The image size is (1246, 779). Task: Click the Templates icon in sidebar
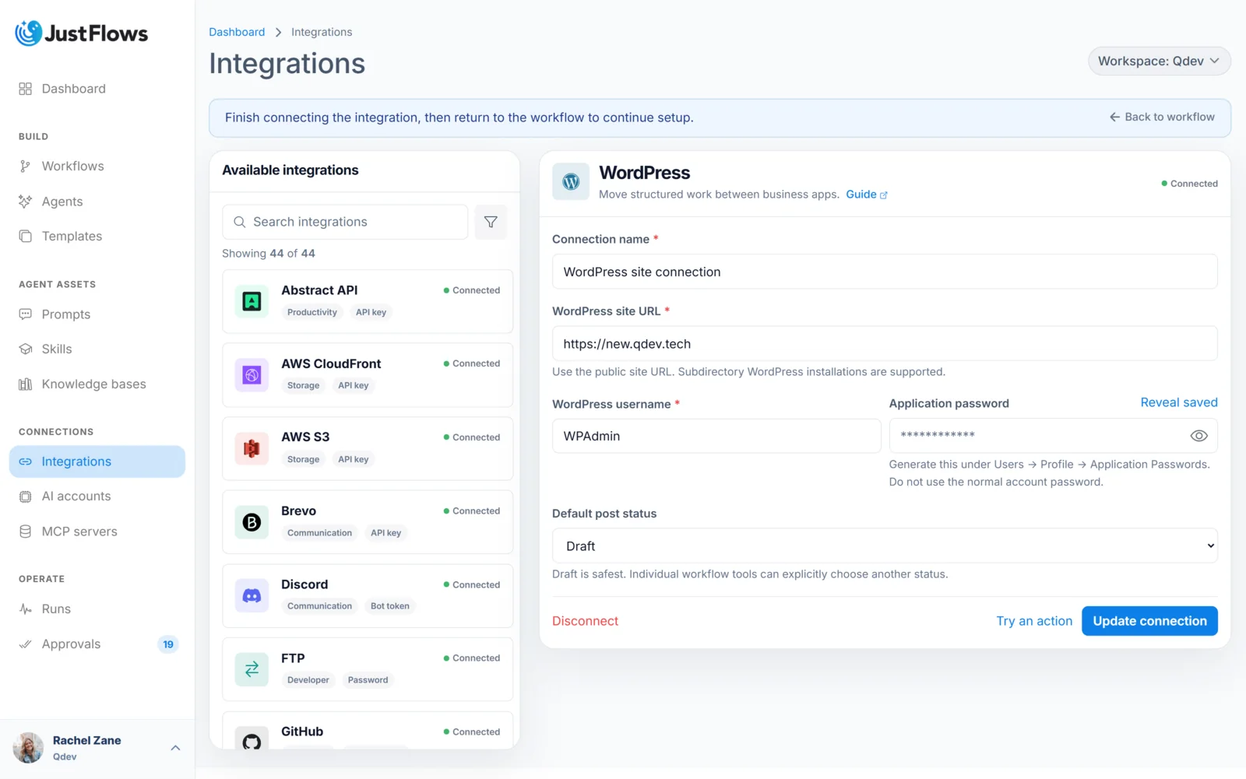pyautogui.click(x=25, y=236)
